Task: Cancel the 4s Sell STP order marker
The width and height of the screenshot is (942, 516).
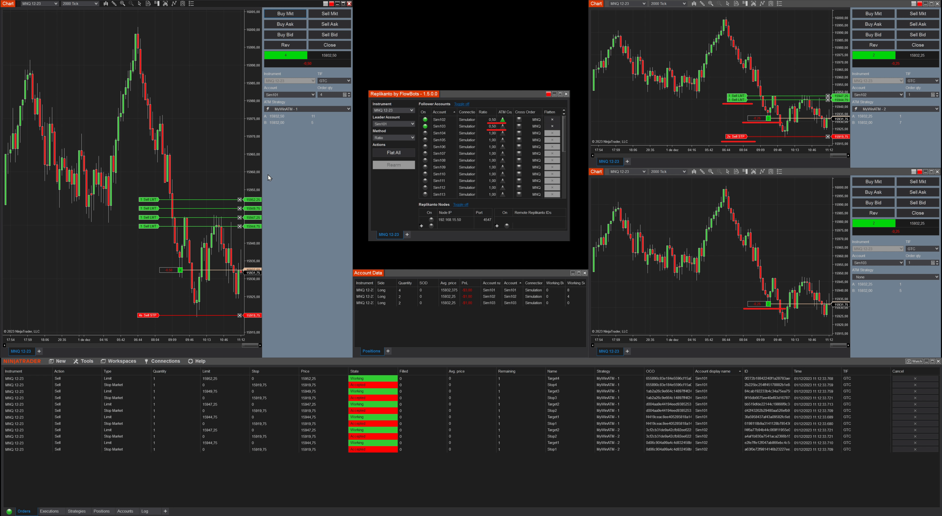Action: [x=240, y=315]
